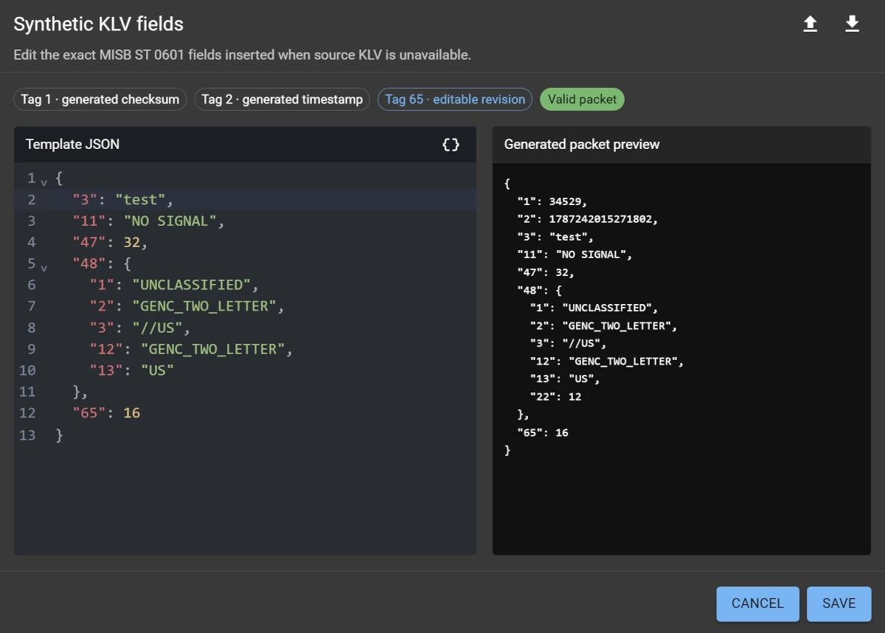Image resolution: width=885 pixels, height=633 pixels.
Task: Click the upload template icon
Action: [x=810, y=24]
